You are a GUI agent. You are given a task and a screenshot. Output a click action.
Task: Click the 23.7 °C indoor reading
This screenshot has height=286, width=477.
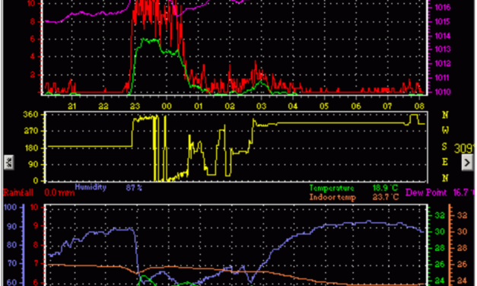pyautogui.click(x=386, y=197)
